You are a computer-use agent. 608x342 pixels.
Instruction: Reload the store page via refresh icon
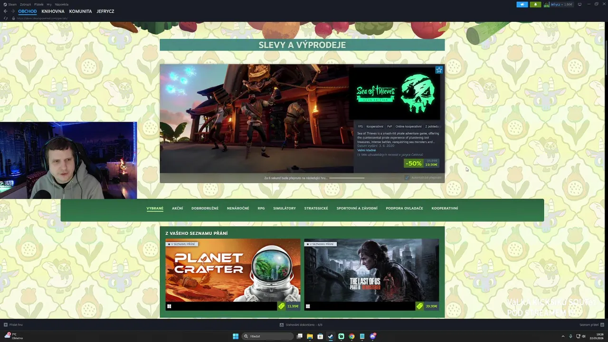(5, 18)
